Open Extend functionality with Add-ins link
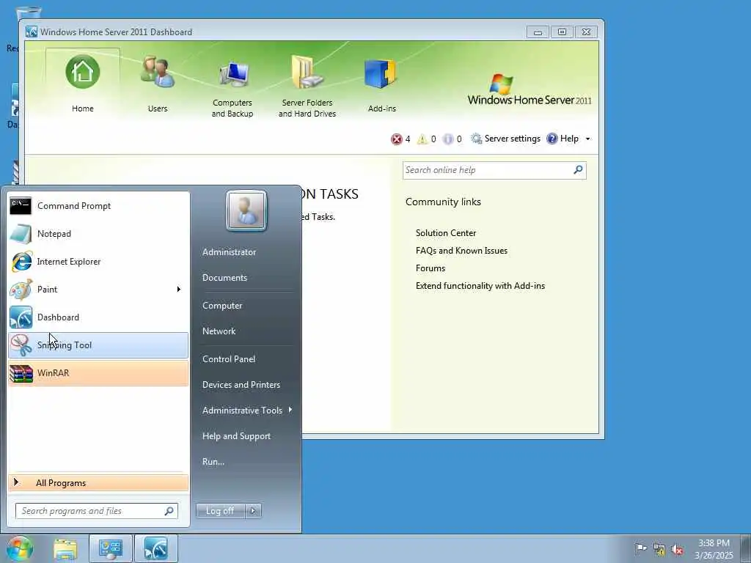The image size is (751, 563). [480, 286]
